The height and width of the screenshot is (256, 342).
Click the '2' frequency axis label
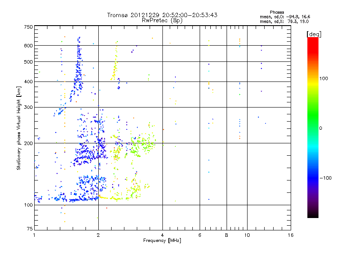tap(98, 235)
